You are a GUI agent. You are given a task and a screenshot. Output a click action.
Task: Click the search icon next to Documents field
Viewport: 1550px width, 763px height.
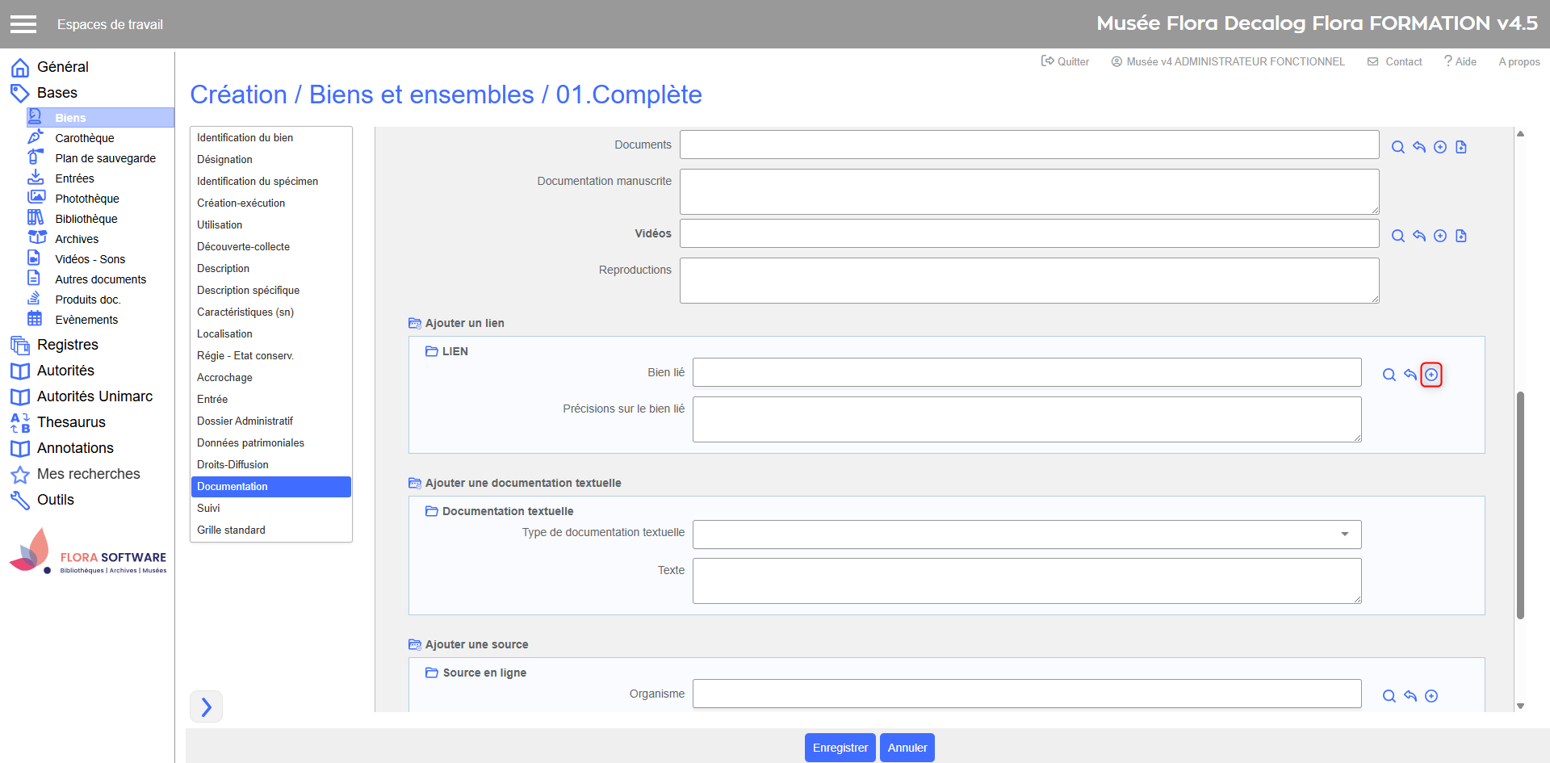coord(1397,147)
